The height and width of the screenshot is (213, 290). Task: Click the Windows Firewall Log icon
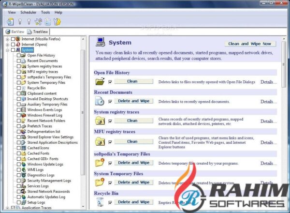click(x=24, y=115)
